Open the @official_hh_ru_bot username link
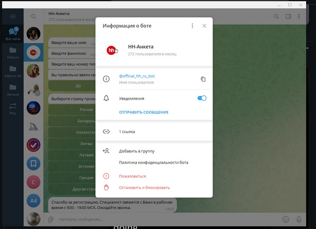This screenshot has width=316, height=229. (x=137, y=76)
